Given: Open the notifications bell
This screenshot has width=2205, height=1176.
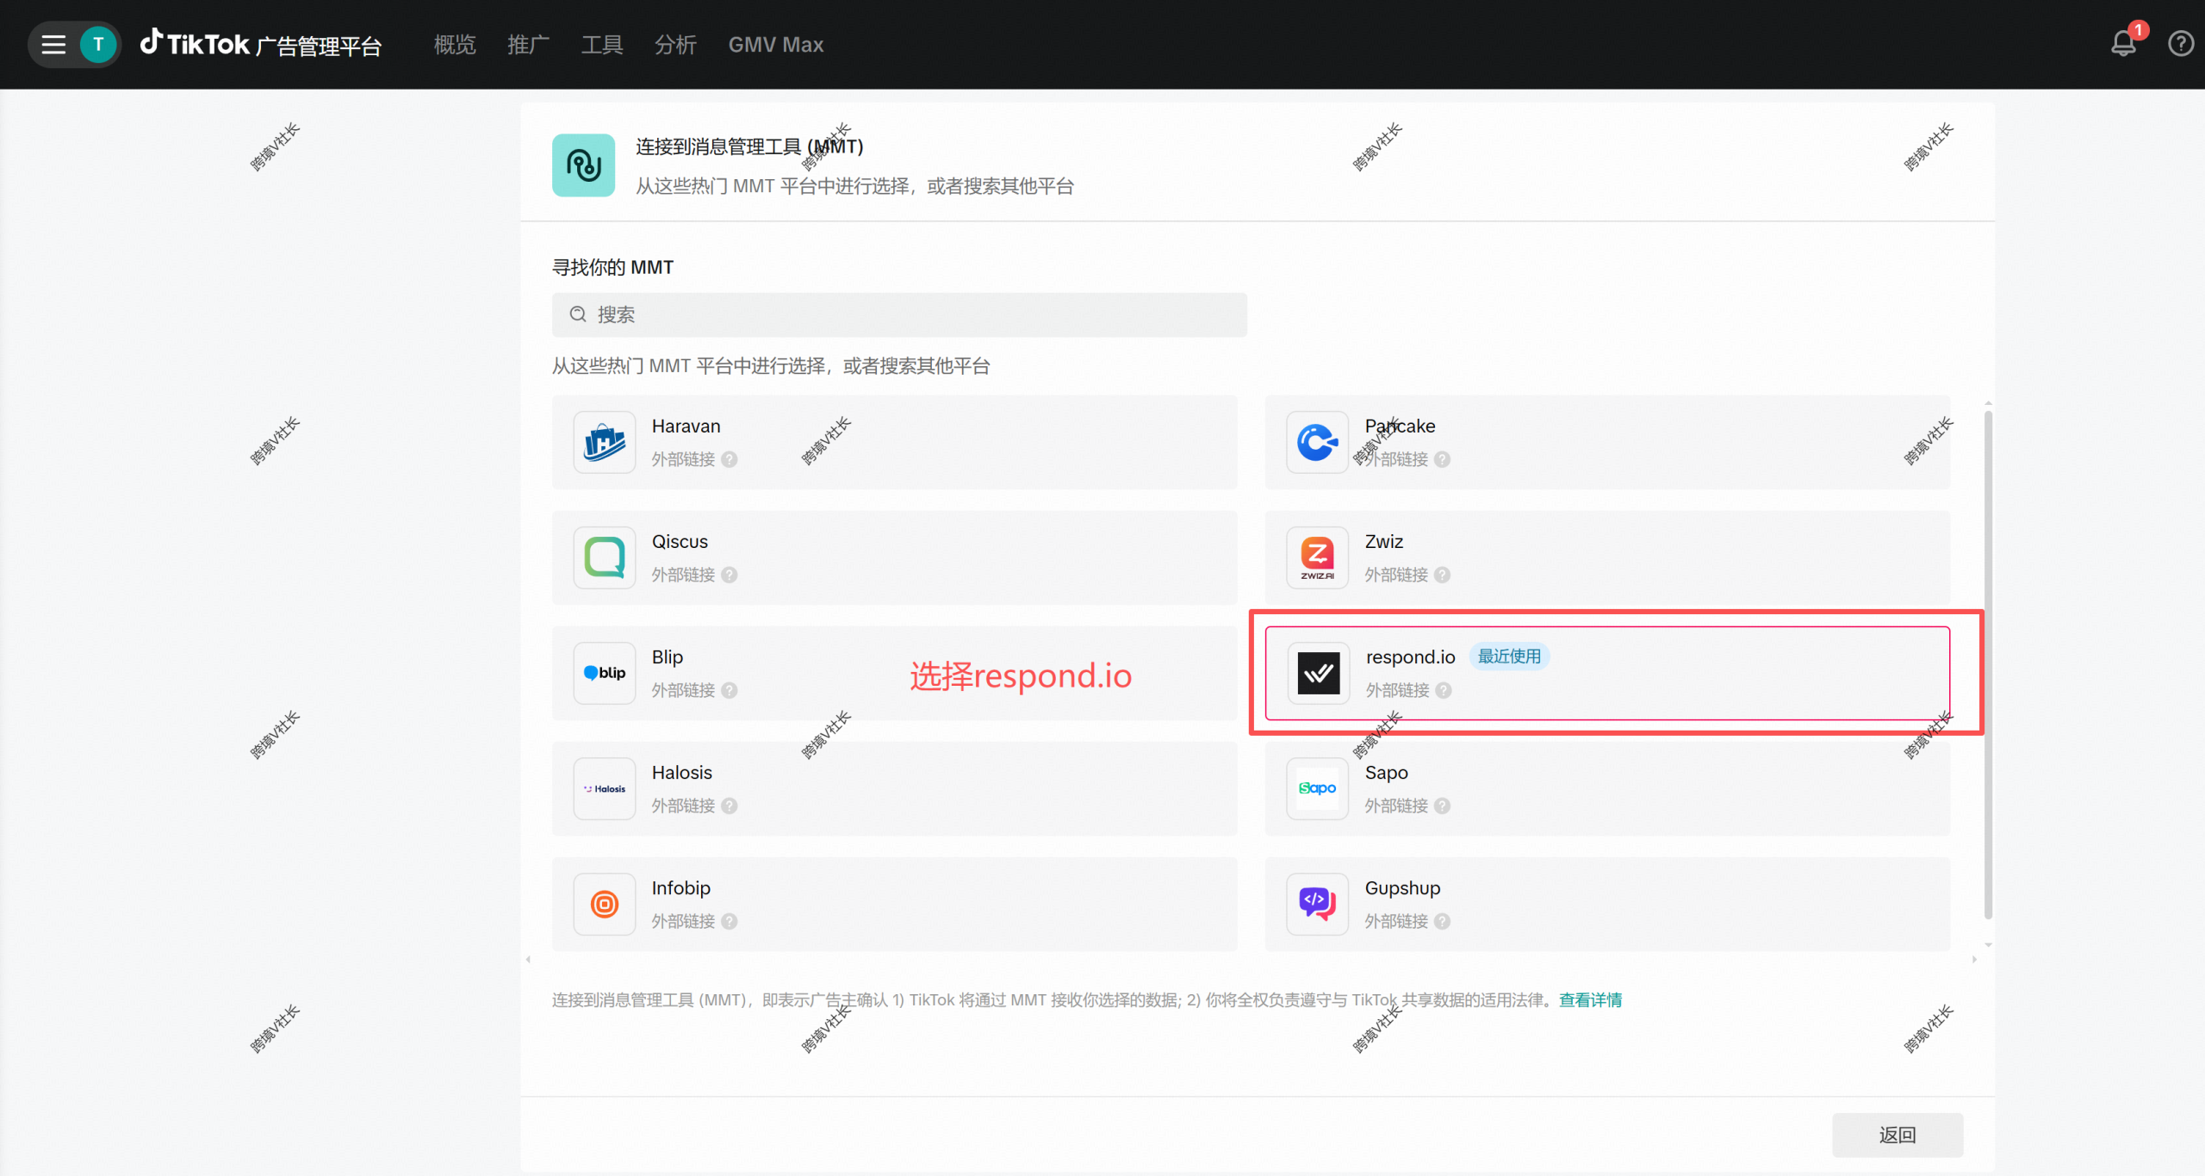Looking at the screenshot, I should click(2123, 43).
